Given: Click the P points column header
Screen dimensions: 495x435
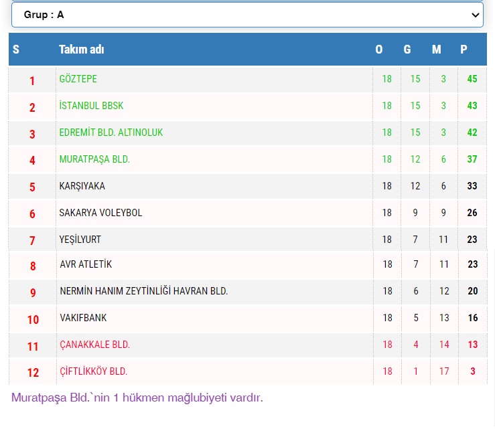Looking at the screenshot, I should coord(464,50).
